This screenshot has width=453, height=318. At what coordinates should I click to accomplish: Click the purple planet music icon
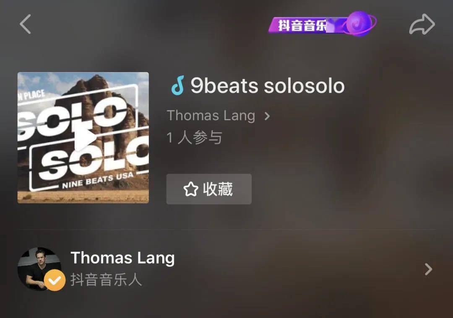point(359,24)
